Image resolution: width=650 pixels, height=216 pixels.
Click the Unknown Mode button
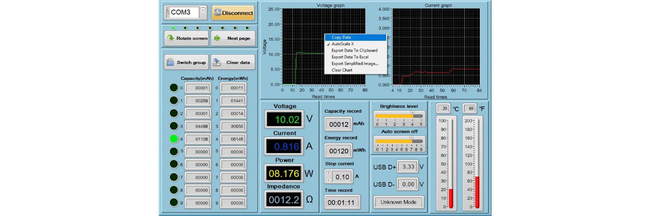[x=399, y=202]
